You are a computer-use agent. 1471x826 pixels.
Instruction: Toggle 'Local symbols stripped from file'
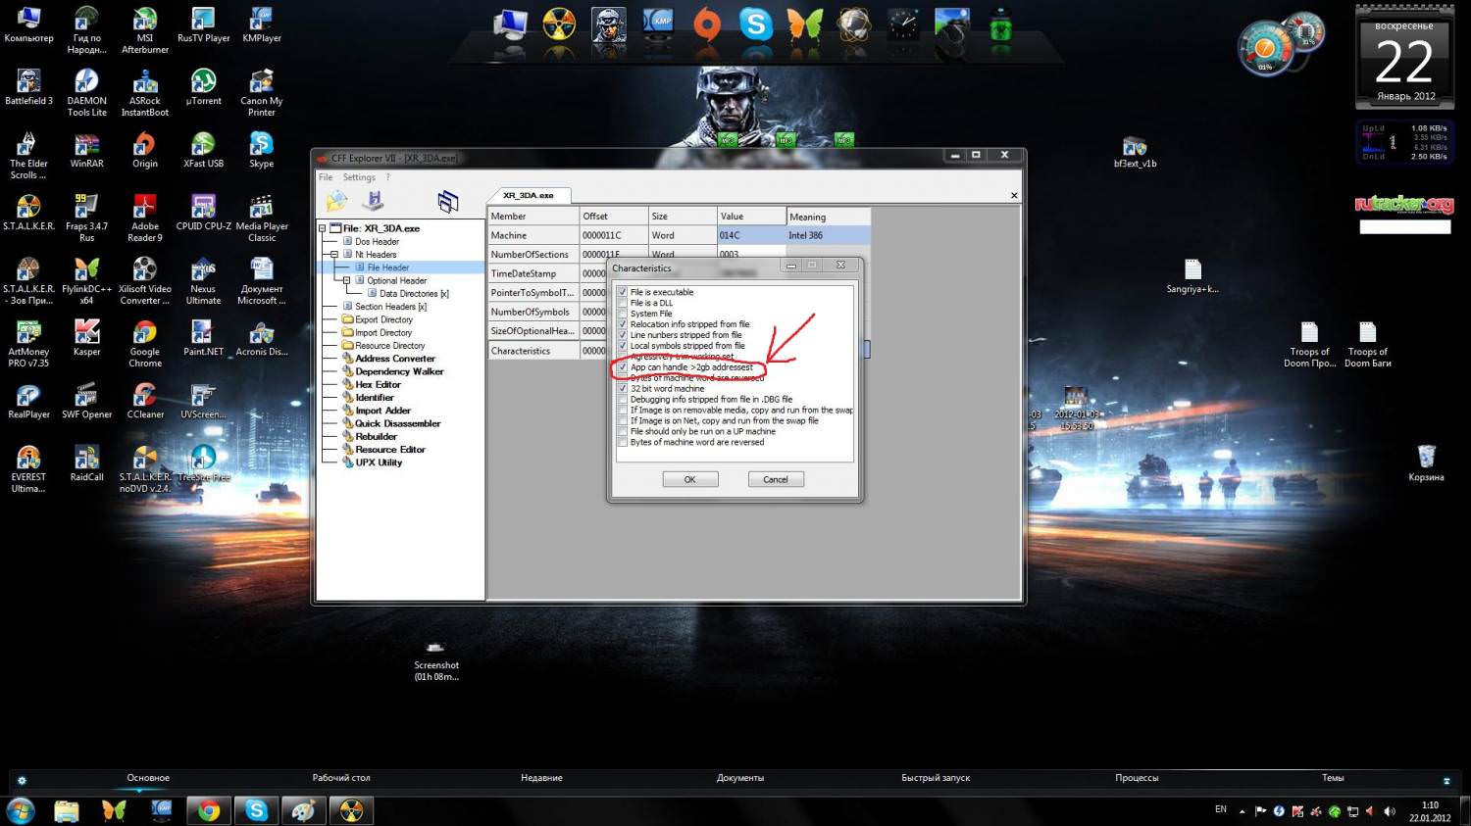(x=623, y=346)
